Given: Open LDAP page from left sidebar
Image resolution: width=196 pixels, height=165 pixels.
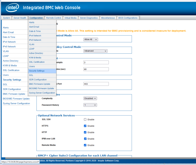Looking at the screenshot, I should coord(6,56).
